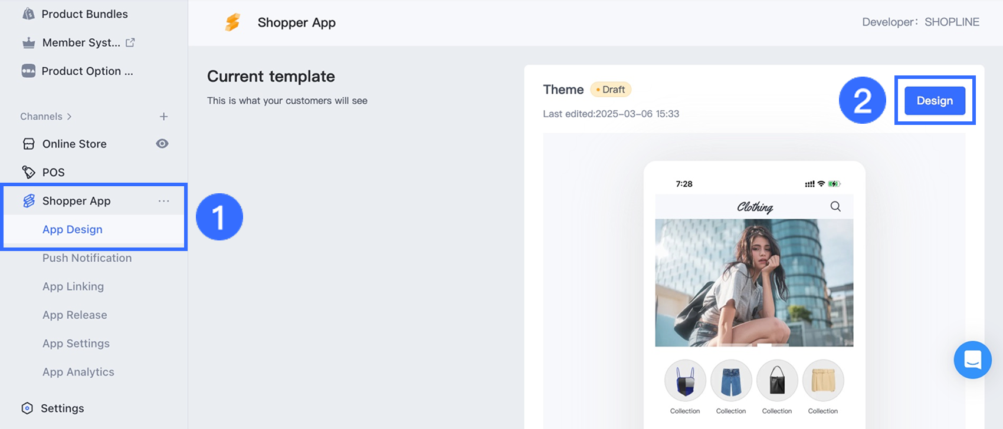Viewport: 1003px width, 429px height.
Task: Click the Product Bundles bag icon
Action: click(x=28, y=14)
